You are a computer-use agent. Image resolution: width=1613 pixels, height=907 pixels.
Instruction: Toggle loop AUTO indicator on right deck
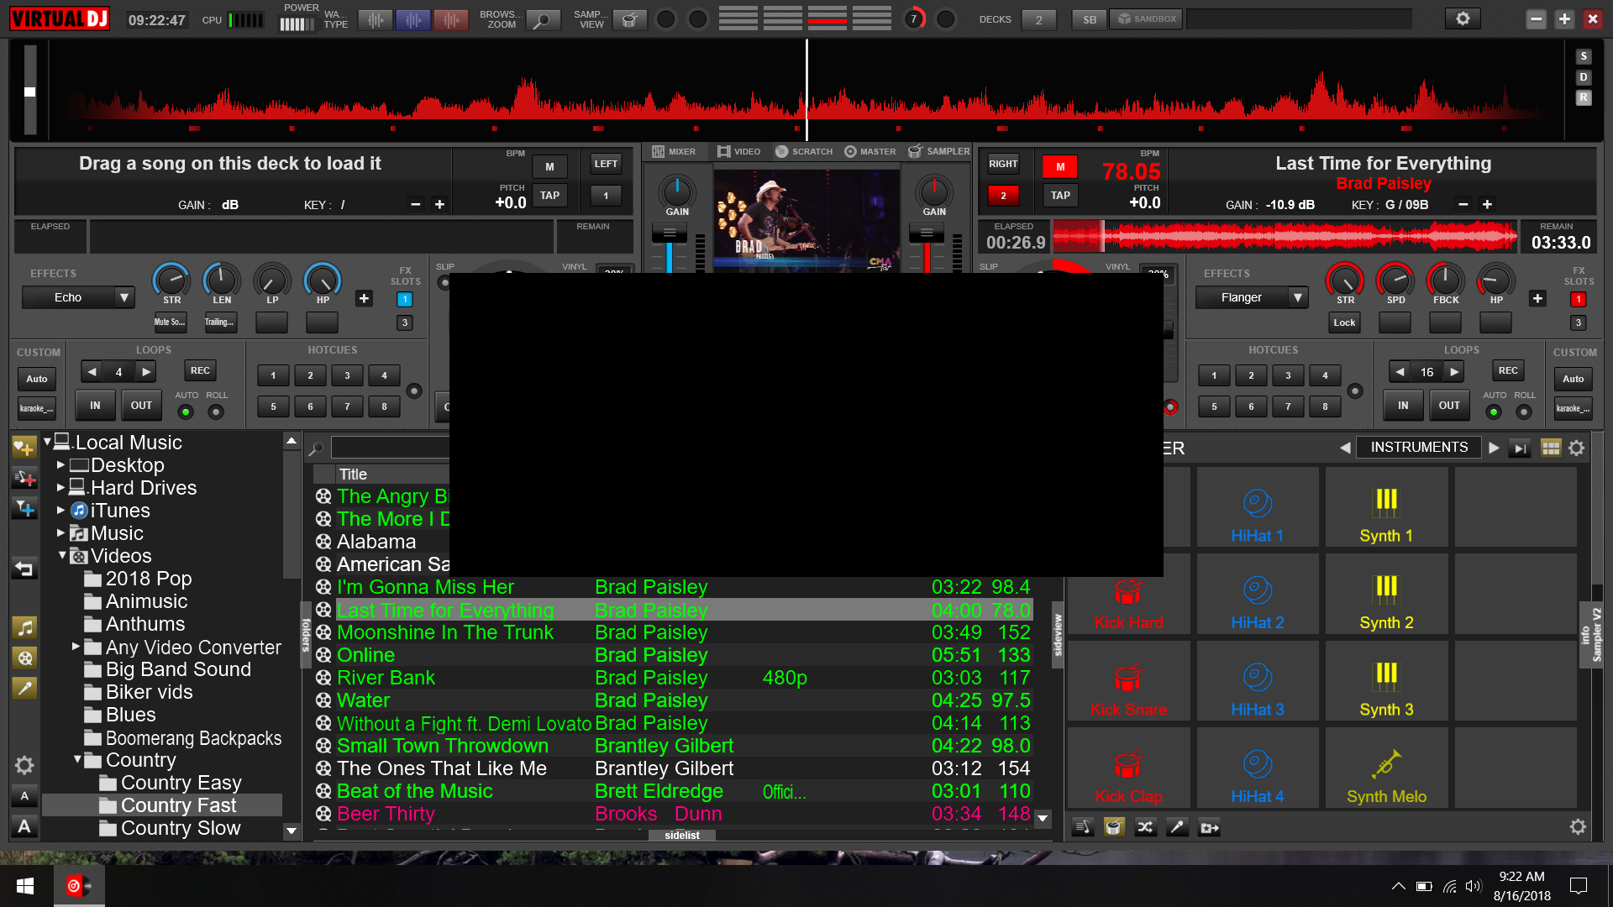coord(1494,412)
